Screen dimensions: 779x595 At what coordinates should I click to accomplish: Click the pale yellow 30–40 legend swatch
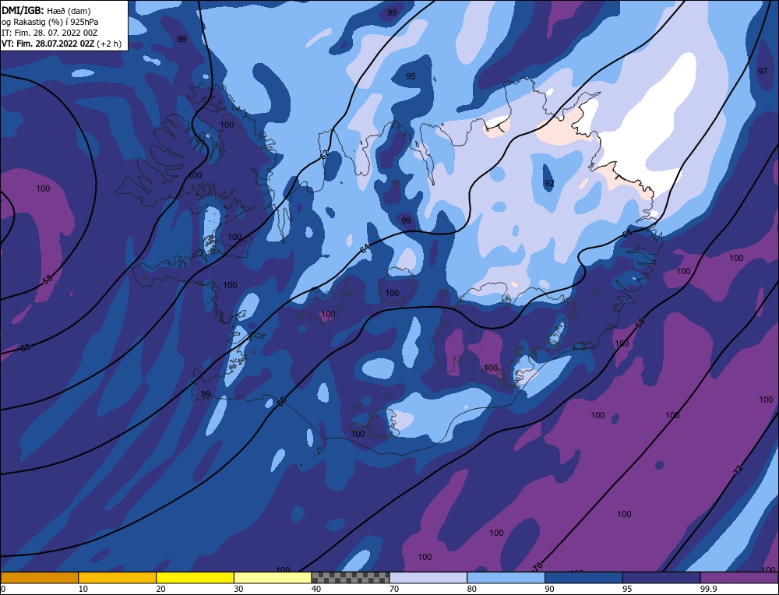click(x=273, y=578)
